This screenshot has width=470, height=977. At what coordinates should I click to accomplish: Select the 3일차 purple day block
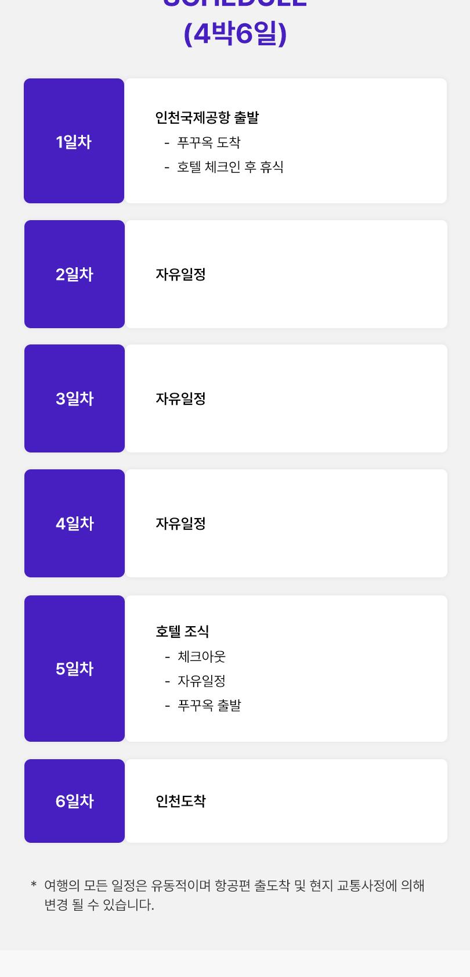pos(74,398)
